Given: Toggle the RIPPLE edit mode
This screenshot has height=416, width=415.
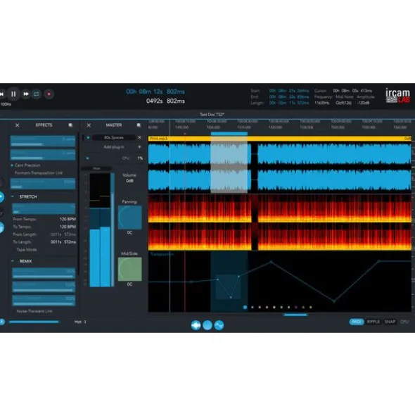Looking at the screenshot, I should pos(373,322).
